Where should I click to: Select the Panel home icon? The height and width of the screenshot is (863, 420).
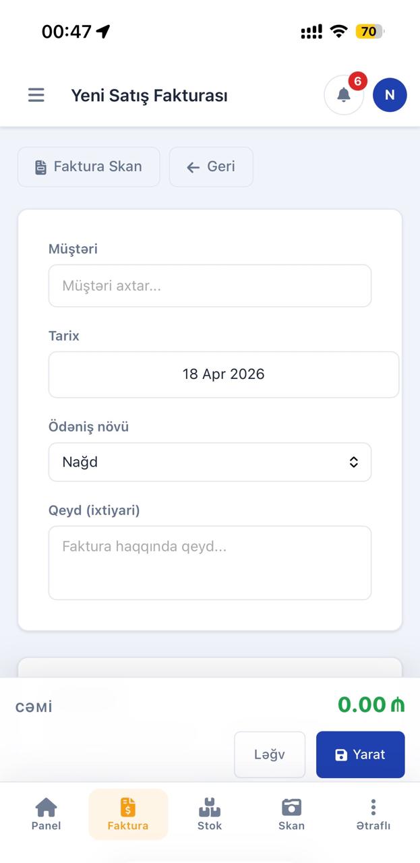46,806
